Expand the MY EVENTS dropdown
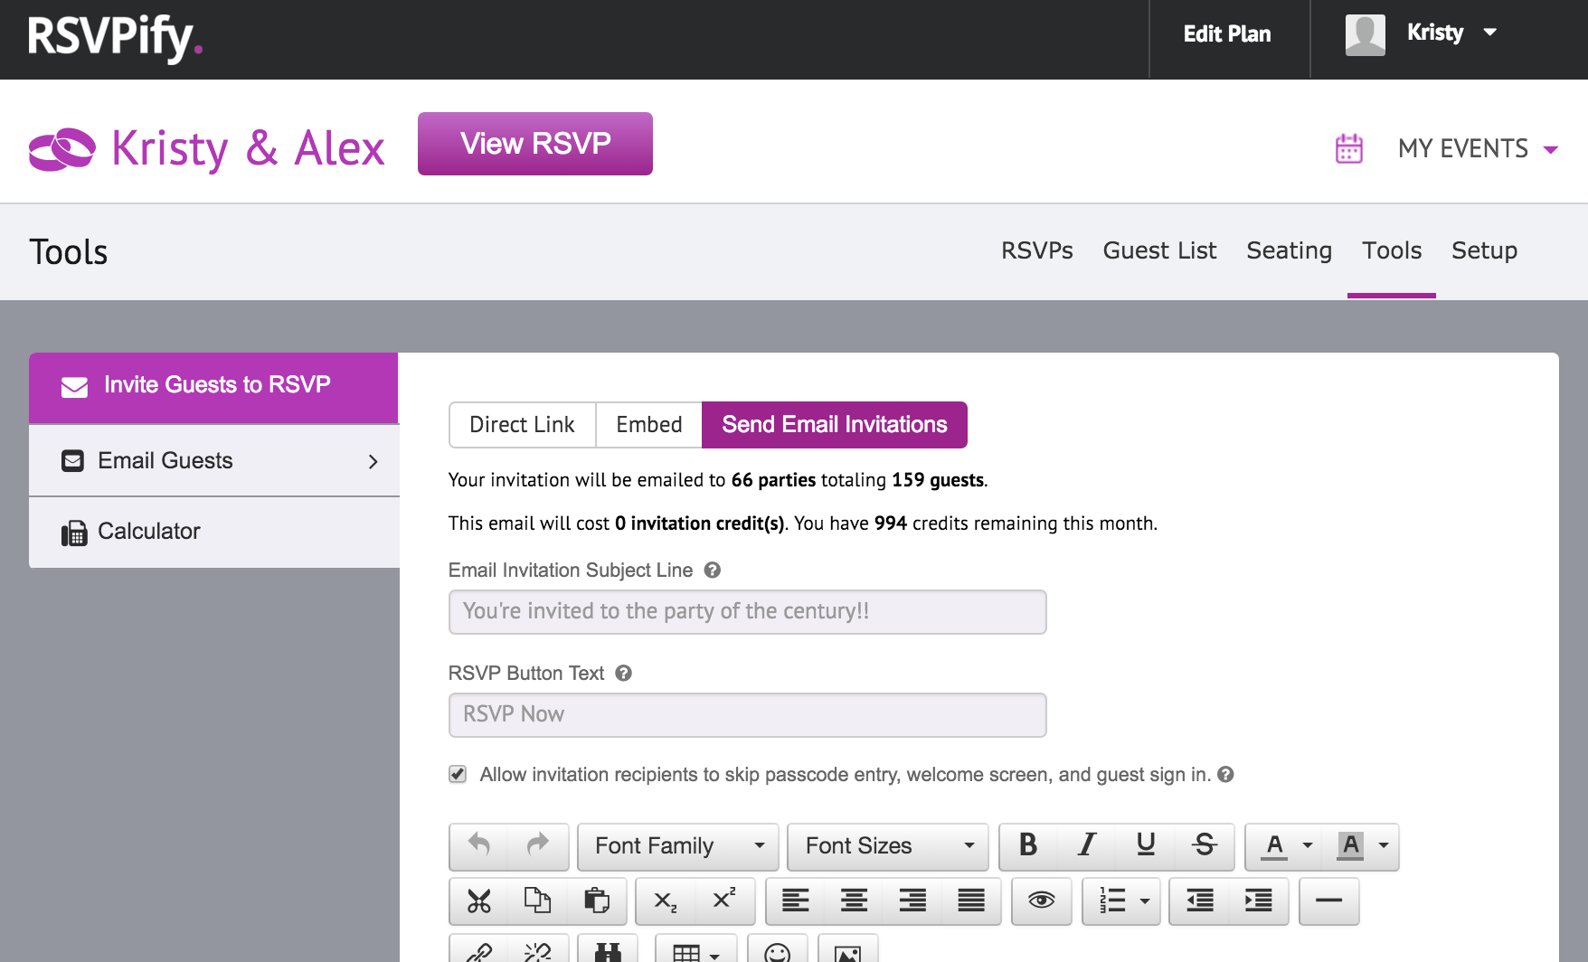The image size is (1588, 962). tap(1478, 149)
